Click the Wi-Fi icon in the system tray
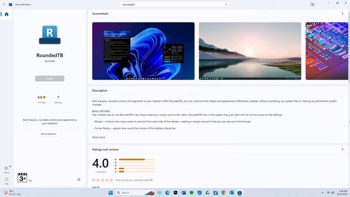The height and width of the screenshot is (197, 350). (328, 193)
